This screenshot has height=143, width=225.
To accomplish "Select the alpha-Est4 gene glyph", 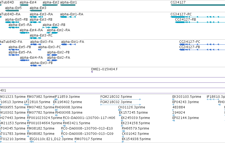I will click(24, 5).
